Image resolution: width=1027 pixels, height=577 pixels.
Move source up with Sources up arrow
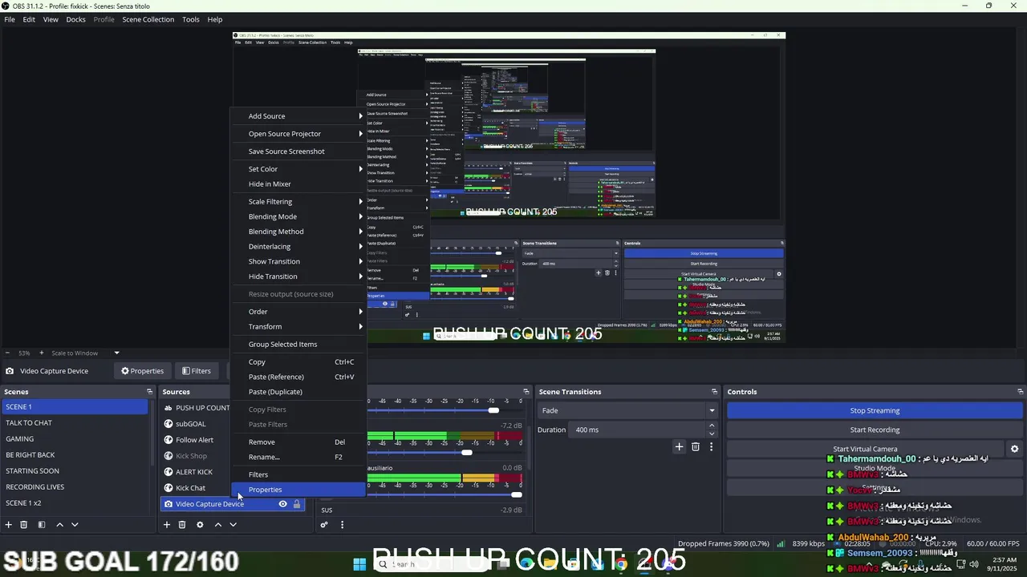coord(217,525)
